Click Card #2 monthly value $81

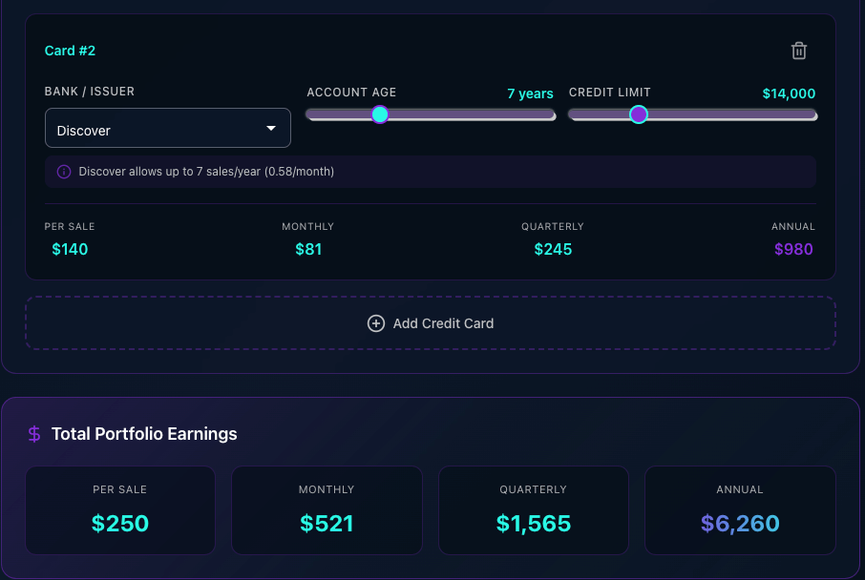308,249
